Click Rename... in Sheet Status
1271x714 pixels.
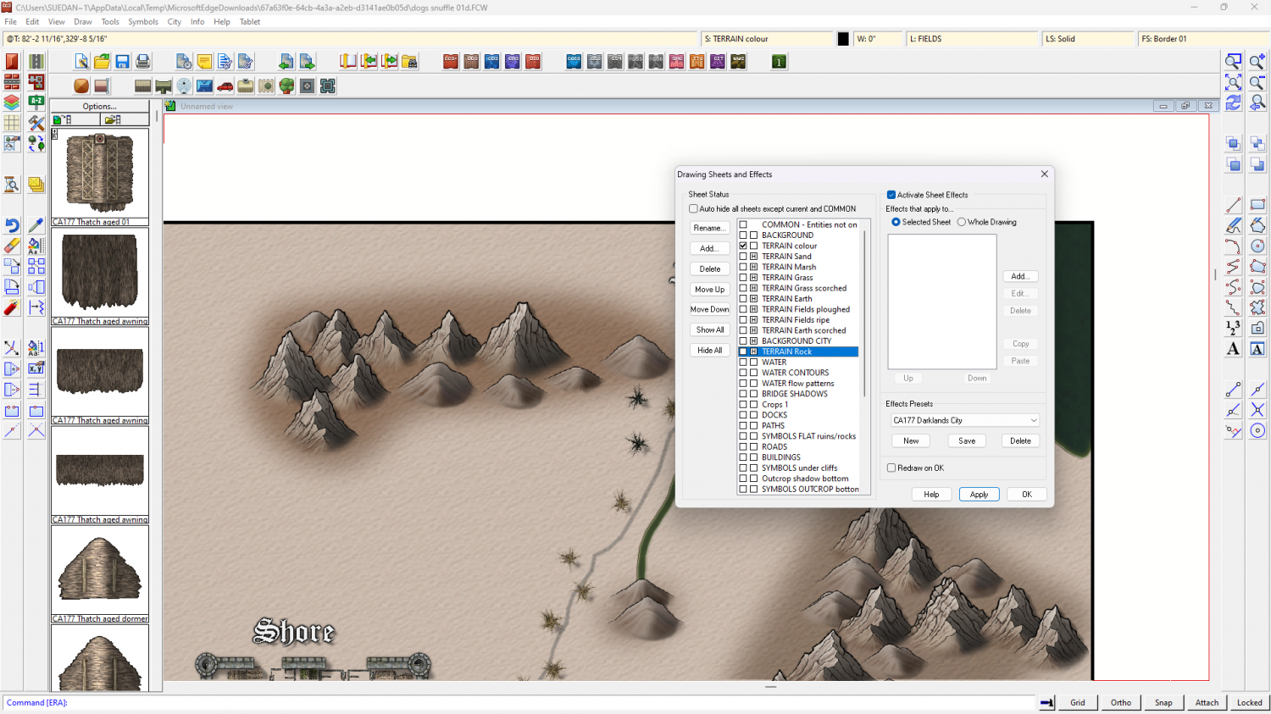point(709,228)
